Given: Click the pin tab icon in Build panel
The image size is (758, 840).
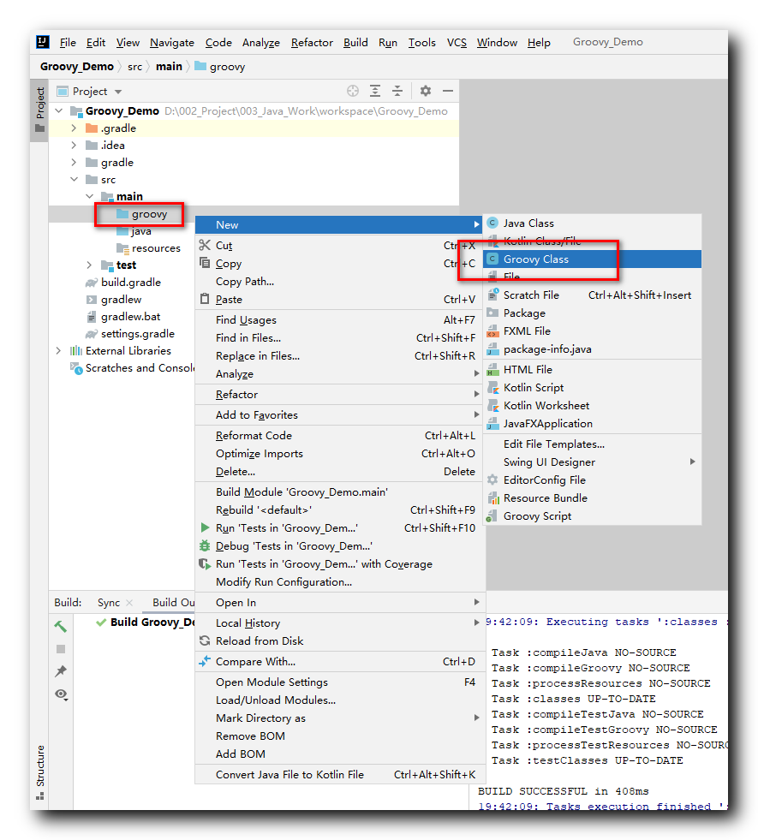Looking at the screenshot, I should pos(61,671).
